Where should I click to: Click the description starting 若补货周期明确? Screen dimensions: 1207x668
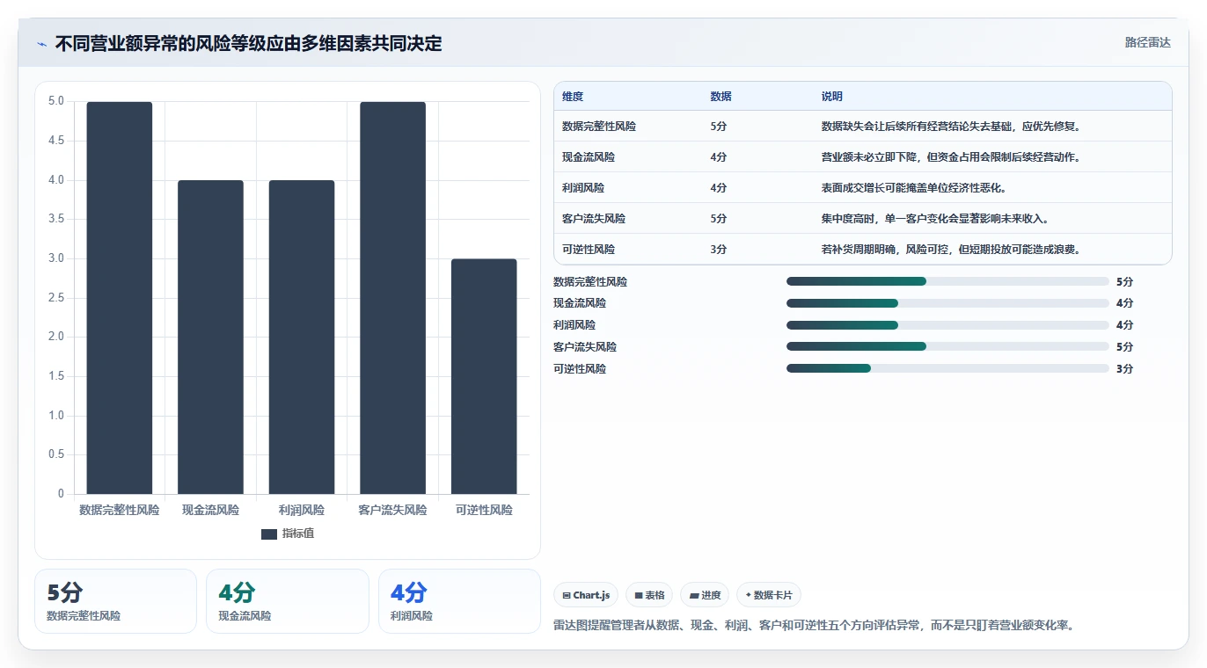pos(951,250)
